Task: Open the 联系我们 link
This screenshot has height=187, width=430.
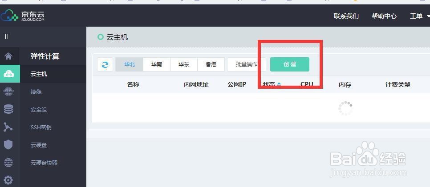Action: tap(346, 16)
